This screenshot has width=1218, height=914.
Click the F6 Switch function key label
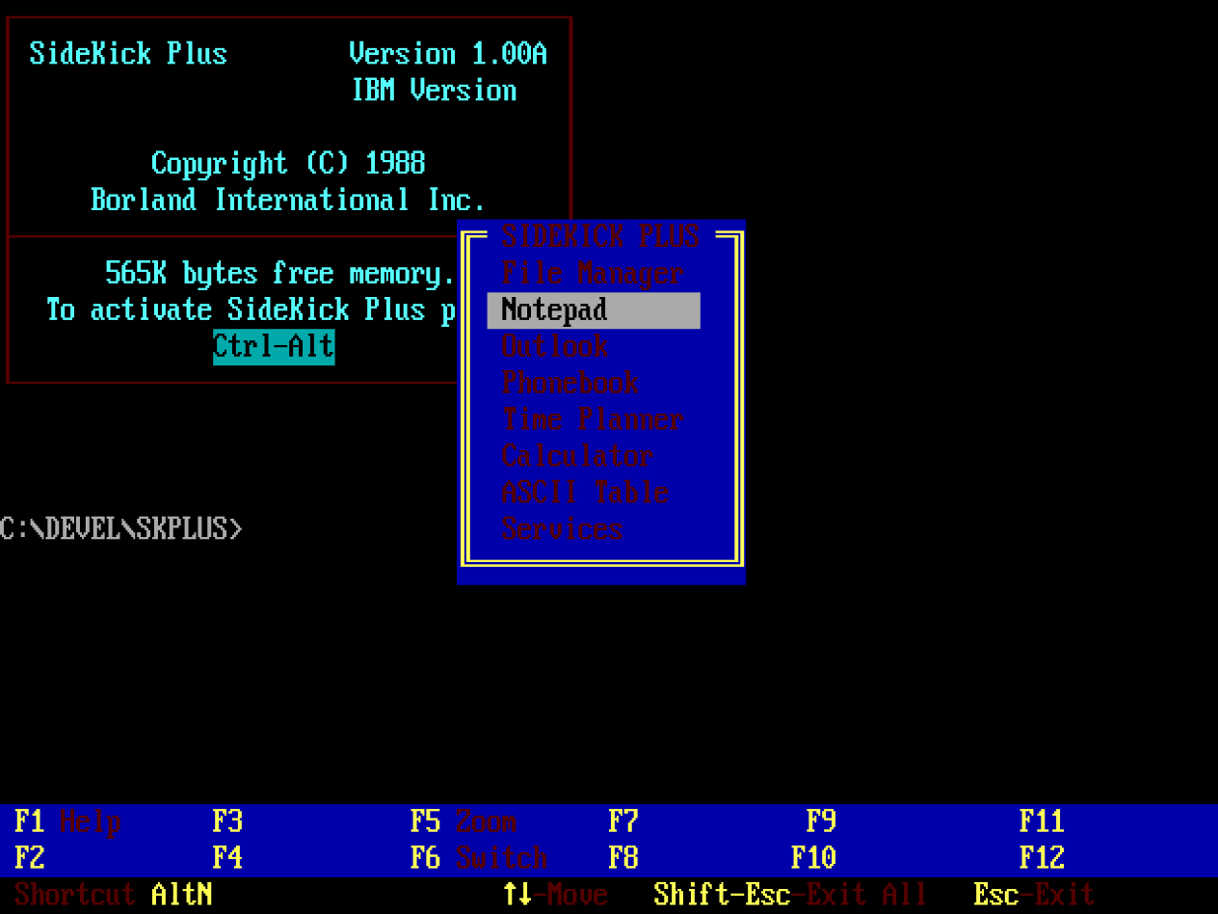pos(479,858)
